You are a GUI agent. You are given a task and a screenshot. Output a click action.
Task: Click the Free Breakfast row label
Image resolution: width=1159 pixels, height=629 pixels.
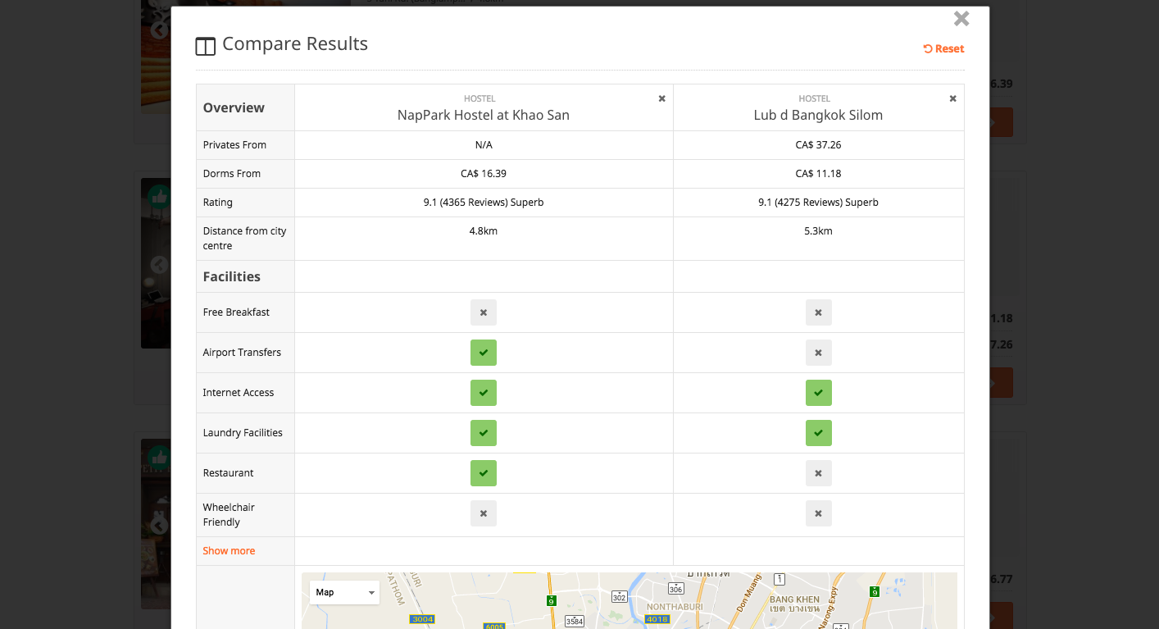(236, 312)
